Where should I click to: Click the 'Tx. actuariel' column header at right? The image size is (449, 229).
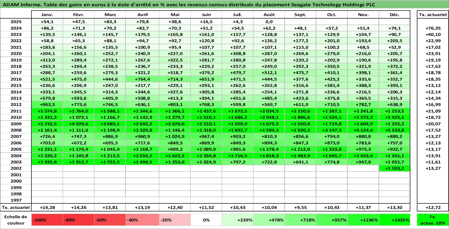[433, 15]
